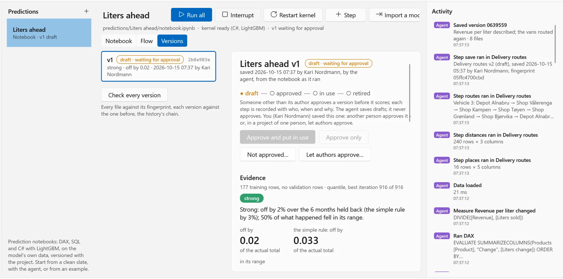The width and height of the screenshot is (563, 279).
Task: Click the plus icon beside Predictions
Action: pos(86,11)
